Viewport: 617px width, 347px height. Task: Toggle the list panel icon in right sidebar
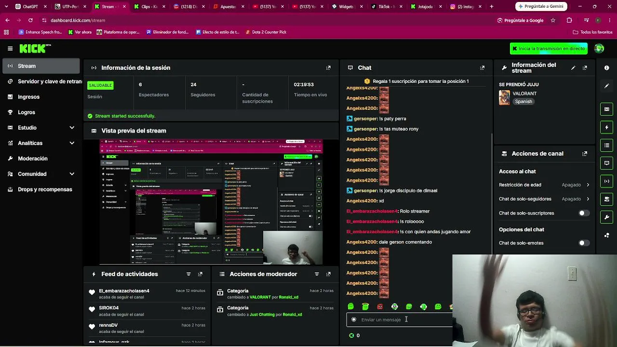[606, 145]
